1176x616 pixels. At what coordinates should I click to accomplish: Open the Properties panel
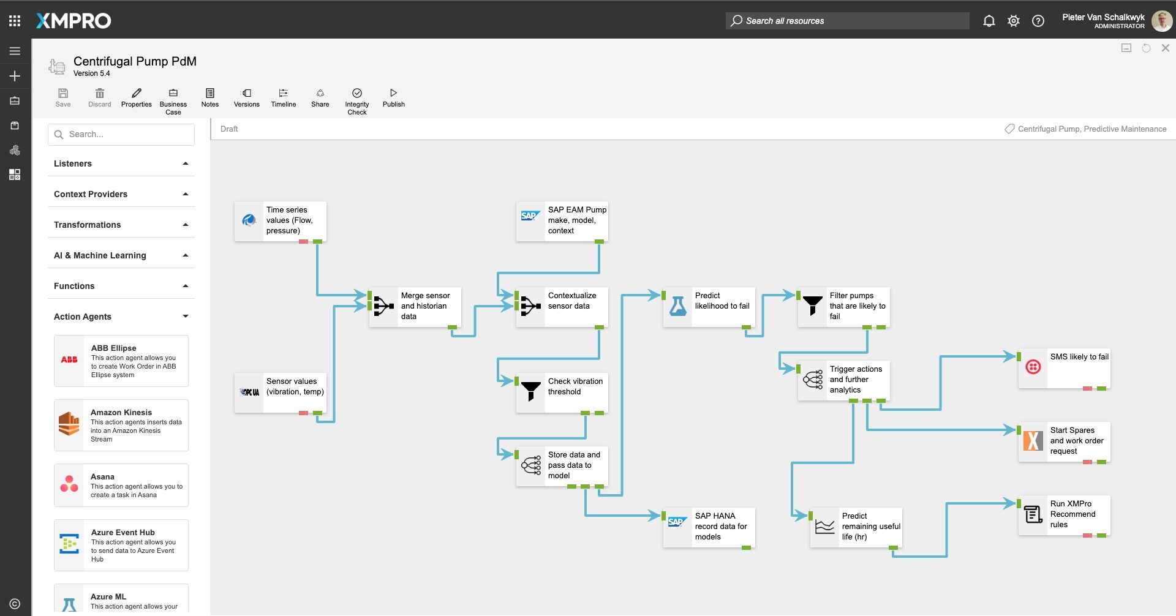136,98
